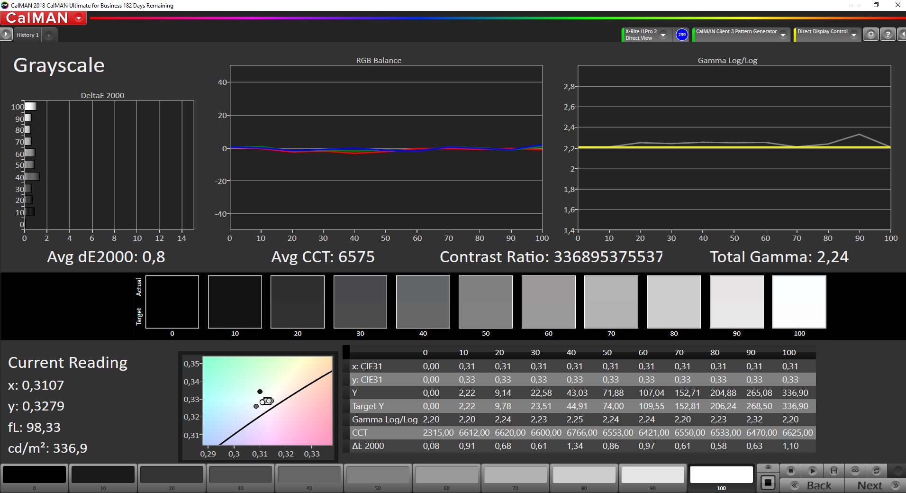Click the refresh cycle arrows icon
The height and width of the screenshot is (493, 906).
point(876,471)
